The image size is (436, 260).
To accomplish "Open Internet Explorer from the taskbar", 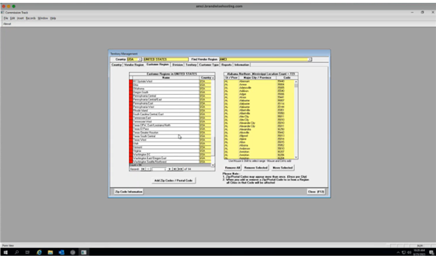I will coord(39,252).
